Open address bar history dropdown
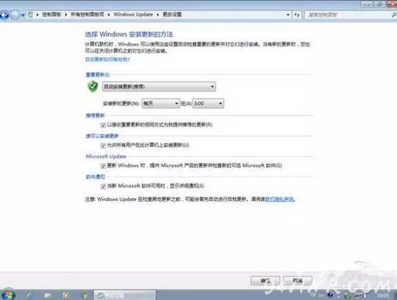397x300 pixels. (x=288, y=15)
